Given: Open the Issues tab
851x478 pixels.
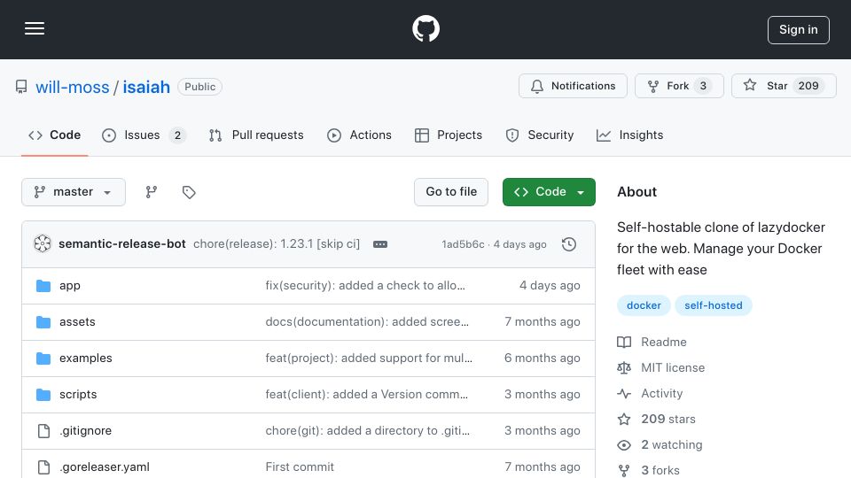Looking at the screenshot, I should (x=144, y=135).
